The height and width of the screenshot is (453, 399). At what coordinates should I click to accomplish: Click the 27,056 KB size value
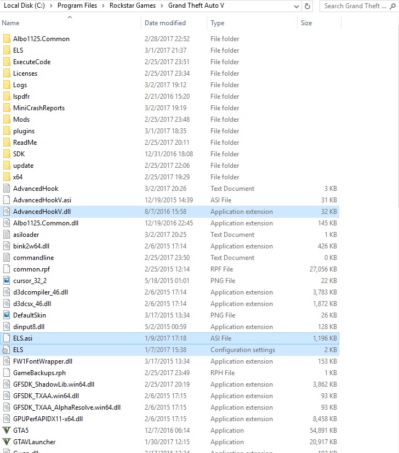pos(323,269)
